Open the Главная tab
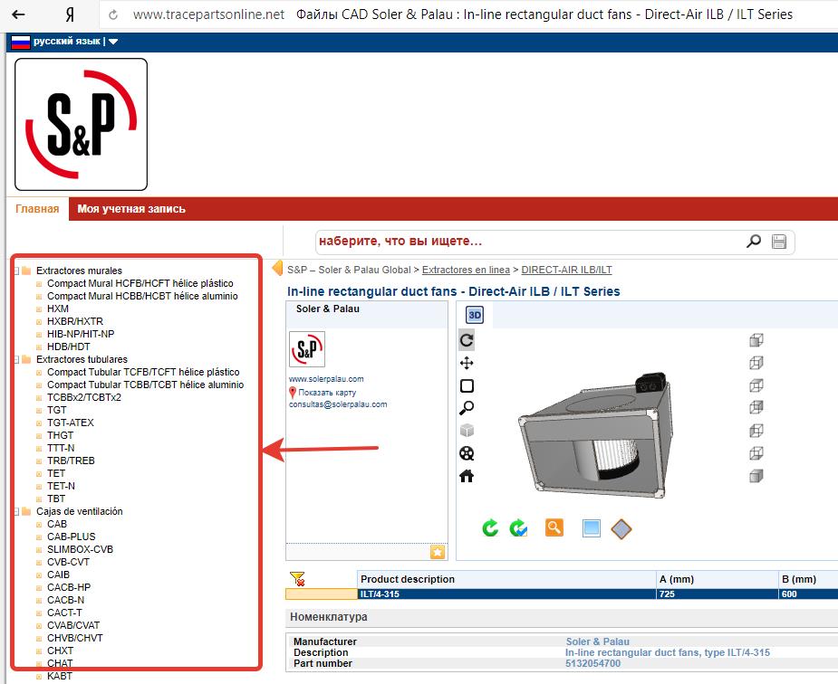 click(x=37, y=209)
